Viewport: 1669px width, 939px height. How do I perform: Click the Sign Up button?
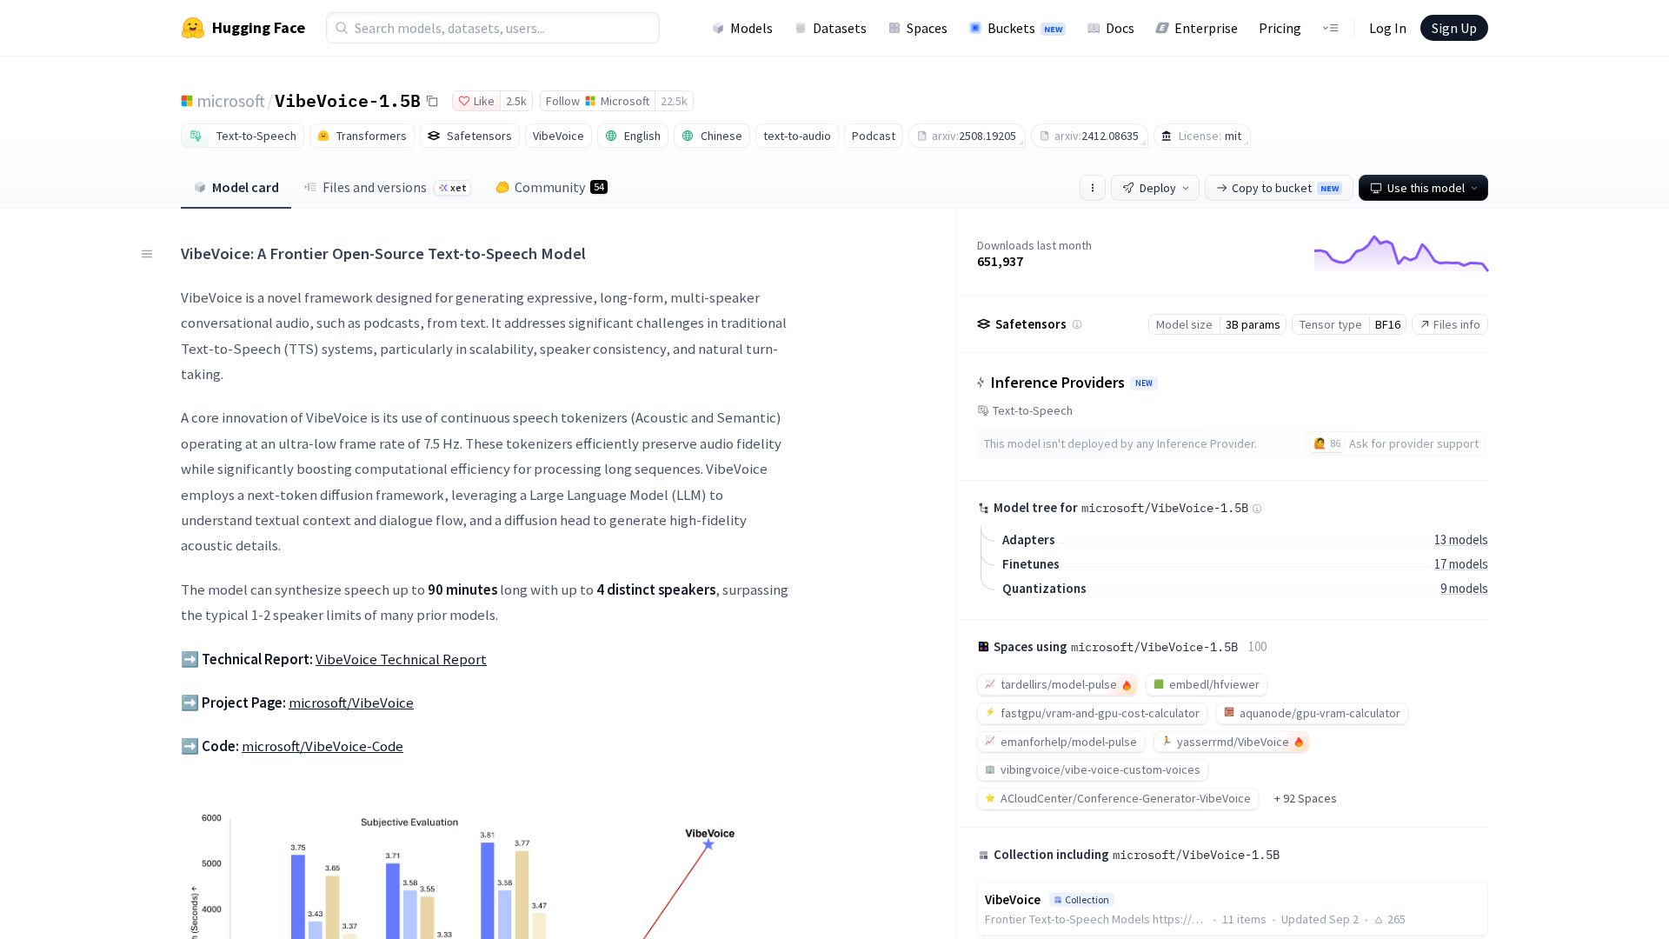1453,28
